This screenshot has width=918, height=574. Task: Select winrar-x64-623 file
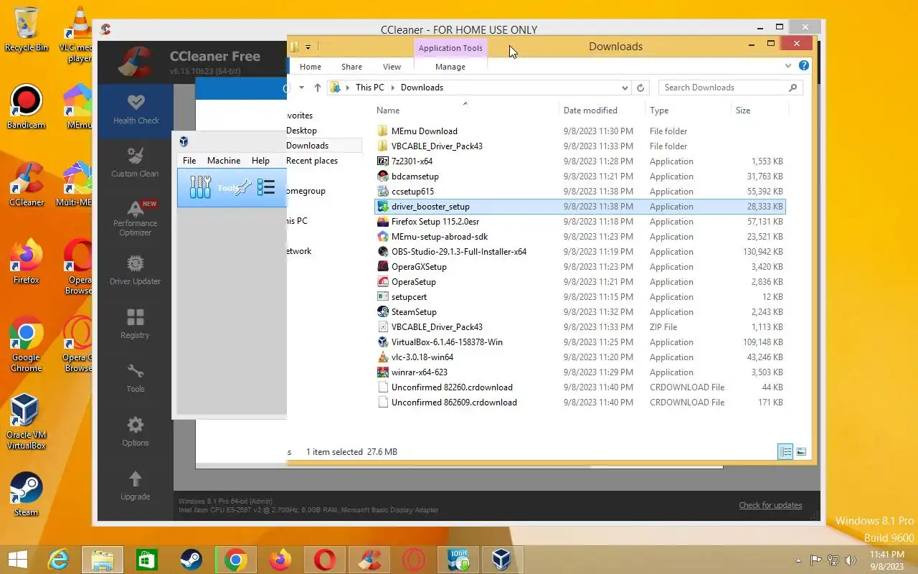tap(579, 372)
